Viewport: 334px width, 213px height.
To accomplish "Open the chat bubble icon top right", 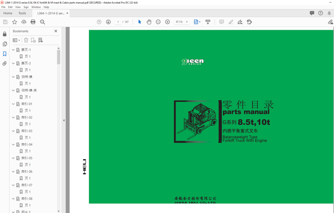I will pos(312,13).
